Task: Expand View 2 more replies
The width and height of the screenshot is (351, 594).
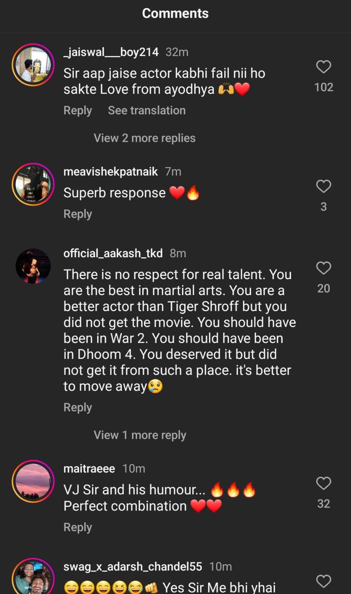Action: [144, 138]
